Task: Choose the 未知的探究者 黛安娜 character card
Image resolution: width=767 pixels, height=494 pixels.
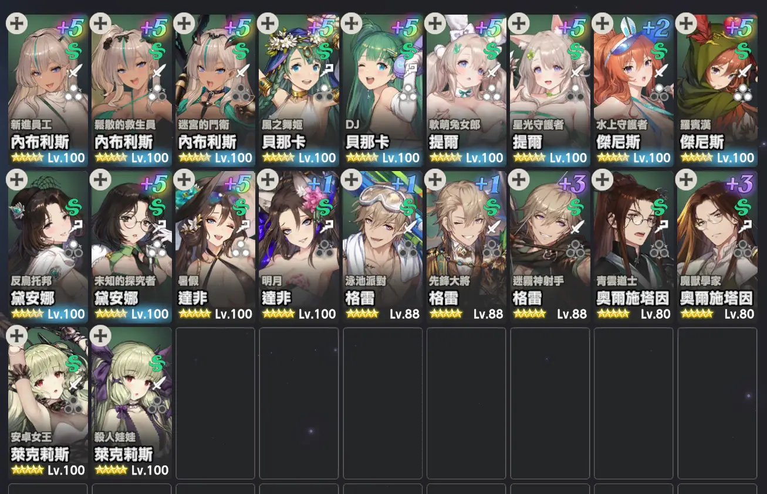Action: click(131, 247)
